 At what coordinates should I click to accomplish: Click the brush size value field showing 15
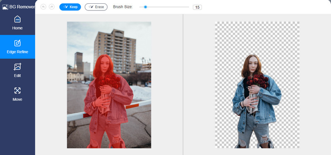[x=197, y=7]
